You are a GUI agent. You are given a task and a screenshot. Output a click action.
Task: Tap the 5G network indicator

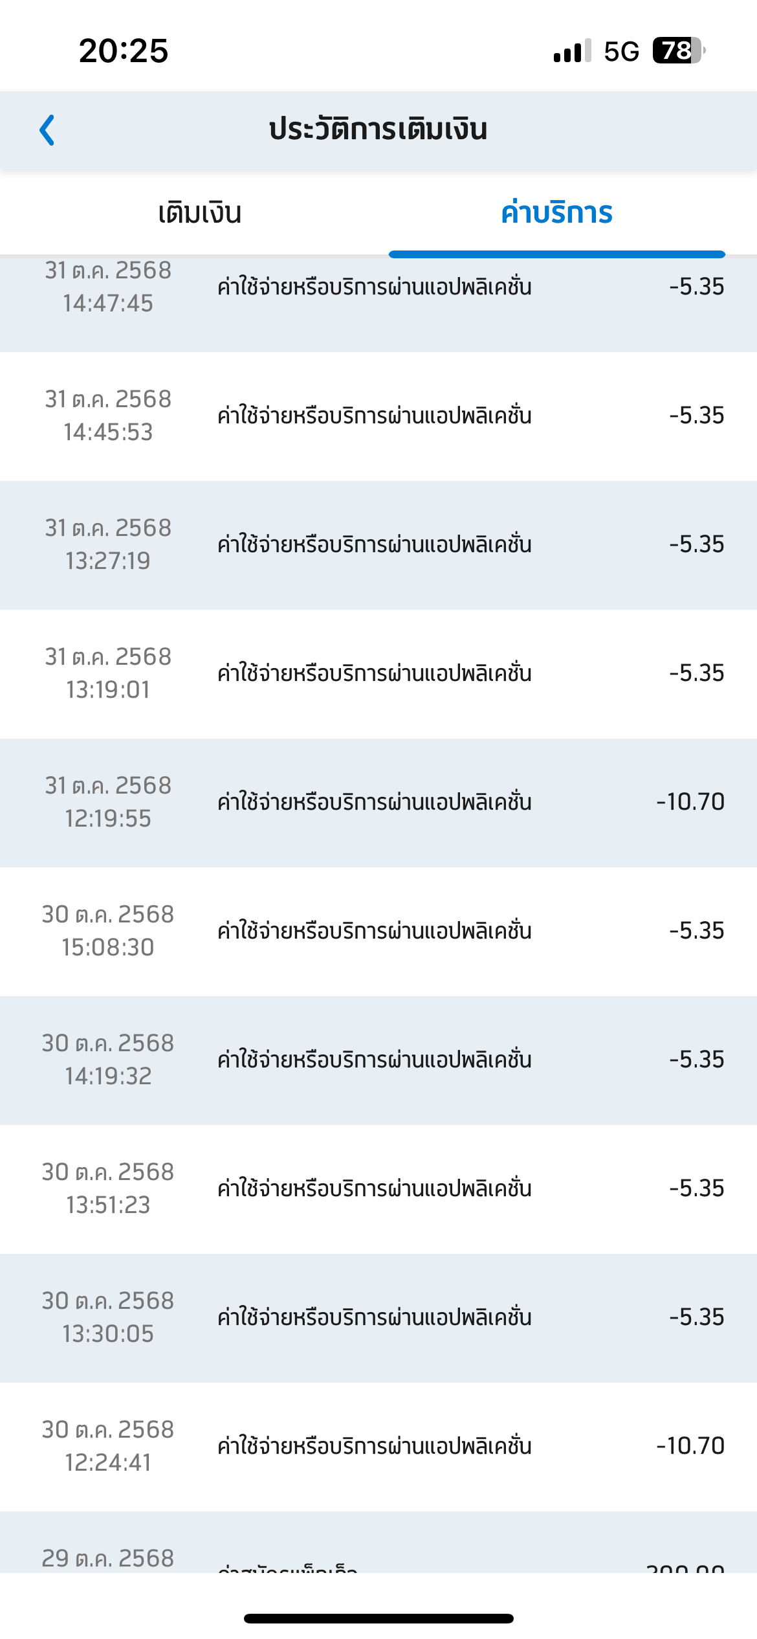[621, 51]
